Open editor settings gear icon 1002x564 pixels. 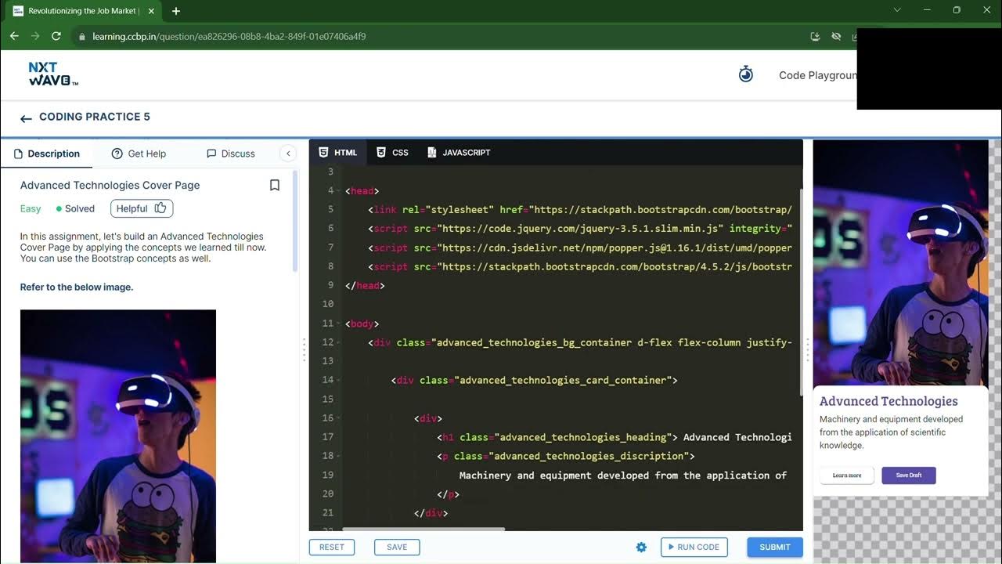[x=641, y=547]
